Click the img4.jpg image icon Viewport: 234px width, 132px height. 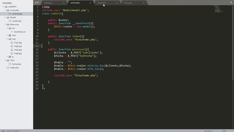[12, 53]
